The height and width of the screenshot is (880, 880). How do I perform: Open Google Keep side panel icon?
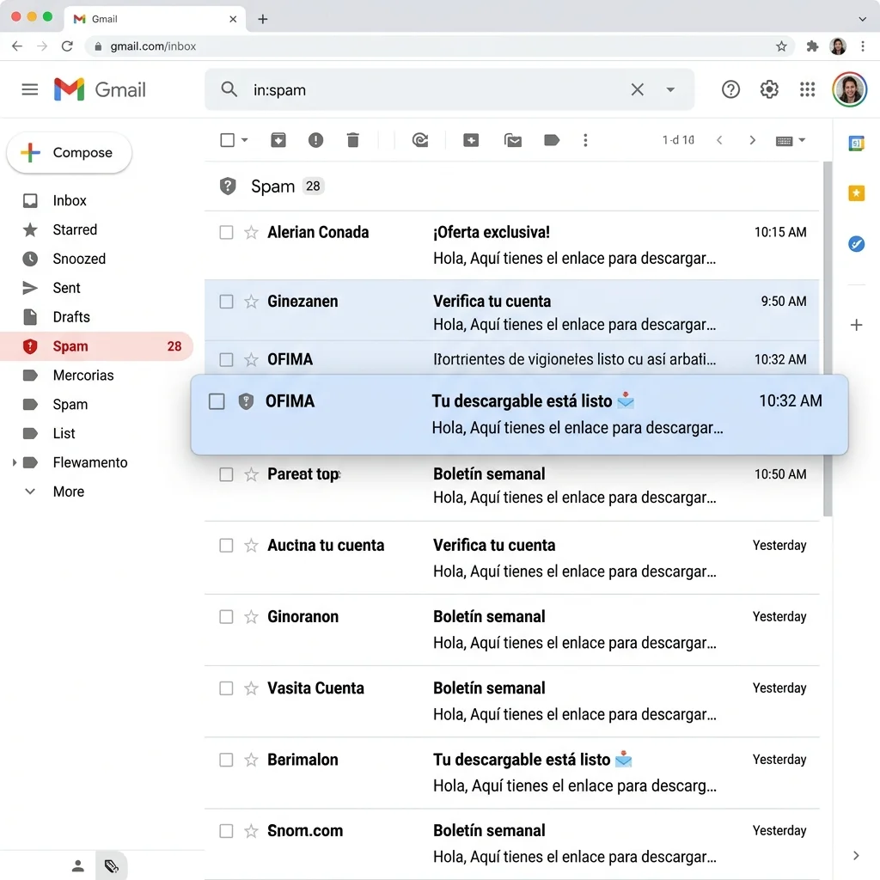coord(856,193)
